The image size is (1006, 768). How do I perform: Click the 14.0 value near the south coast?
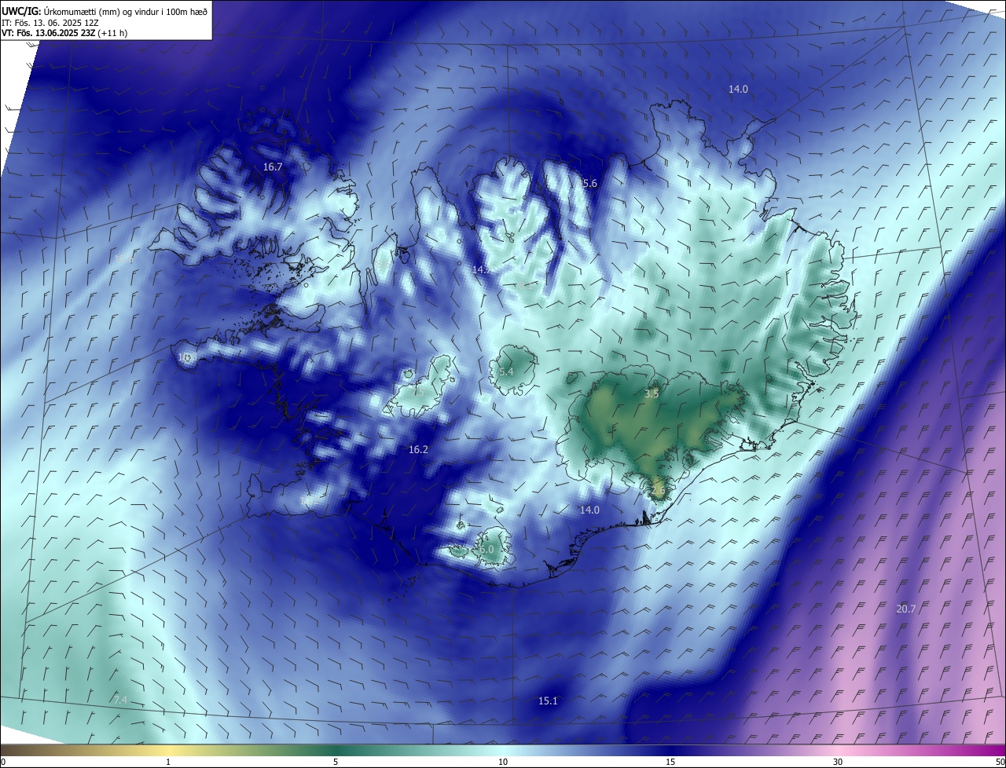tap(589, 510)
